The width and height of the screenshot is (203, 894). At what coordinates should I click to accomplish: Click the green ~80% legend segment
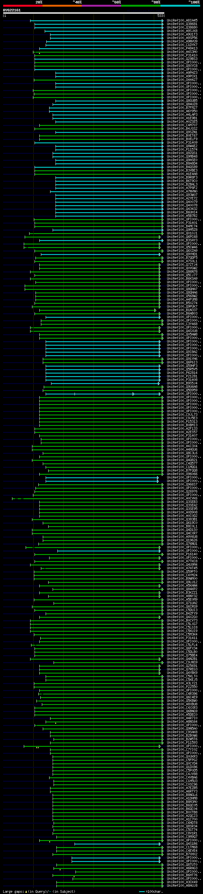coord(141,6)
